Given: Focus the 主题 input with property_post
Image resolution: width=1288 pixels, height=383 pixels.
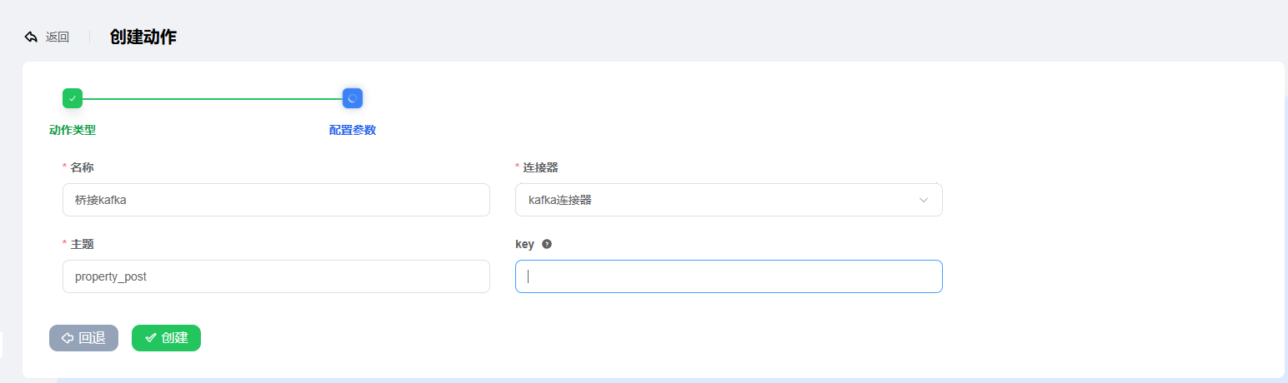Looking at the screenshot, I should [x=276, y=276].
